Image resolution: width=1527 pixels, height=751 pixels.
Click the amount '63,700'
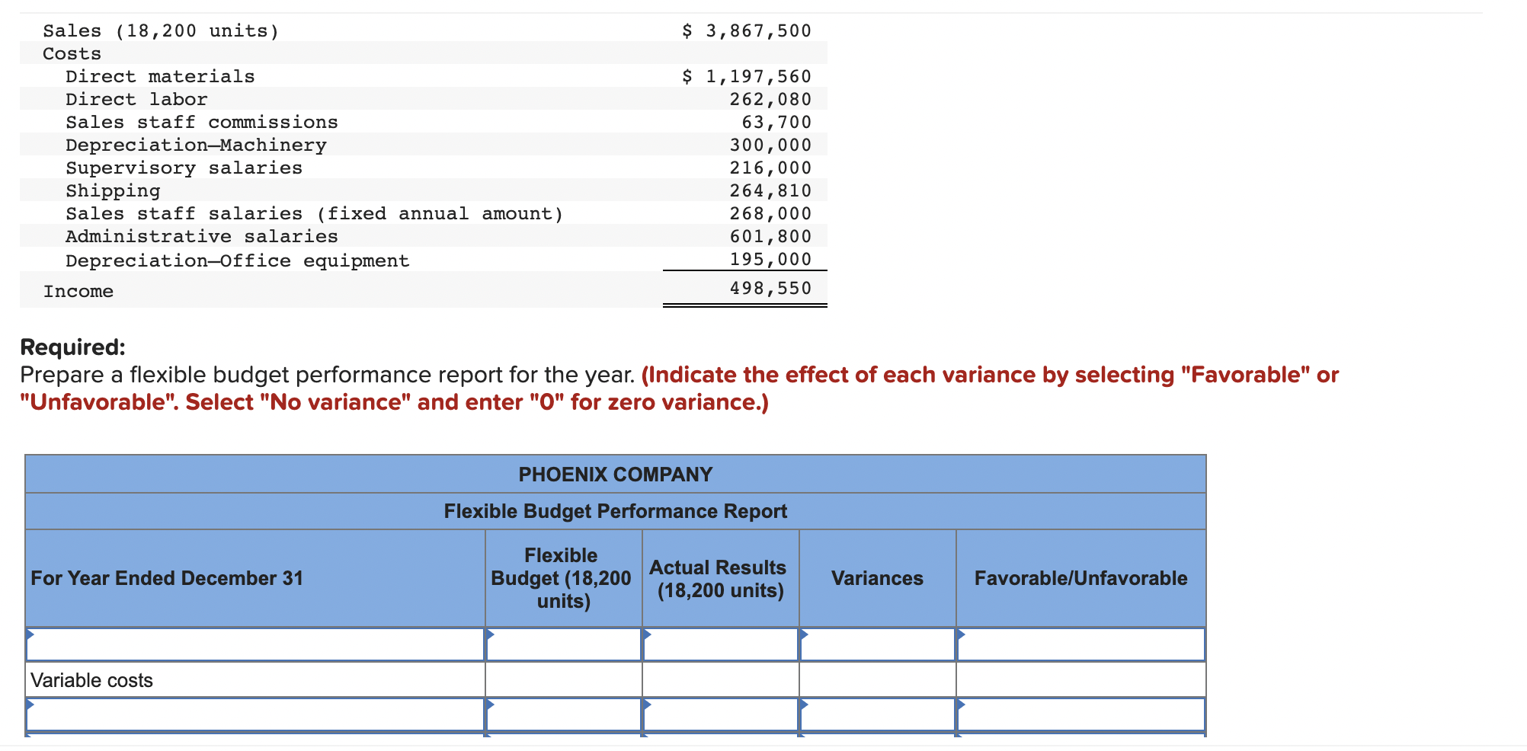(x=776, y=123)
